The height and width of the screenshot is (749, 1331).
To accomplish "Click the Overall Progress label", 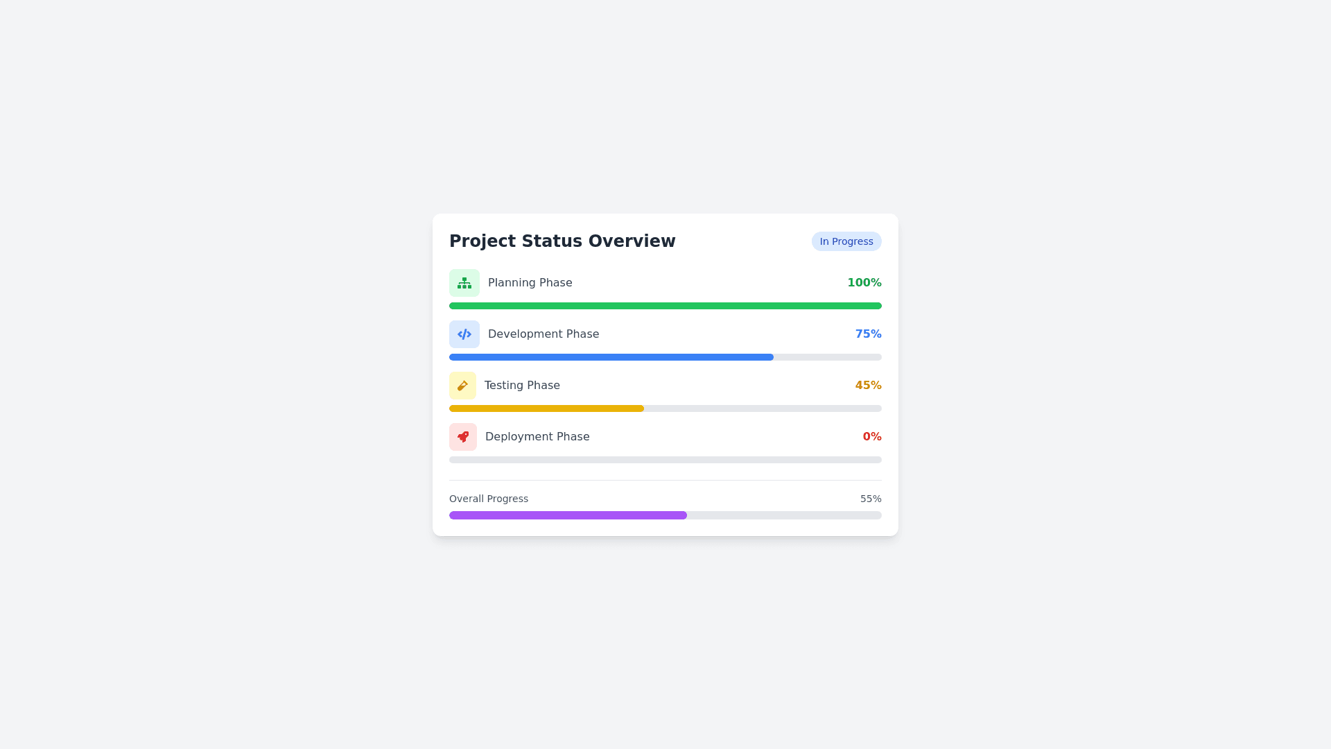I will [x=489, y=499].
